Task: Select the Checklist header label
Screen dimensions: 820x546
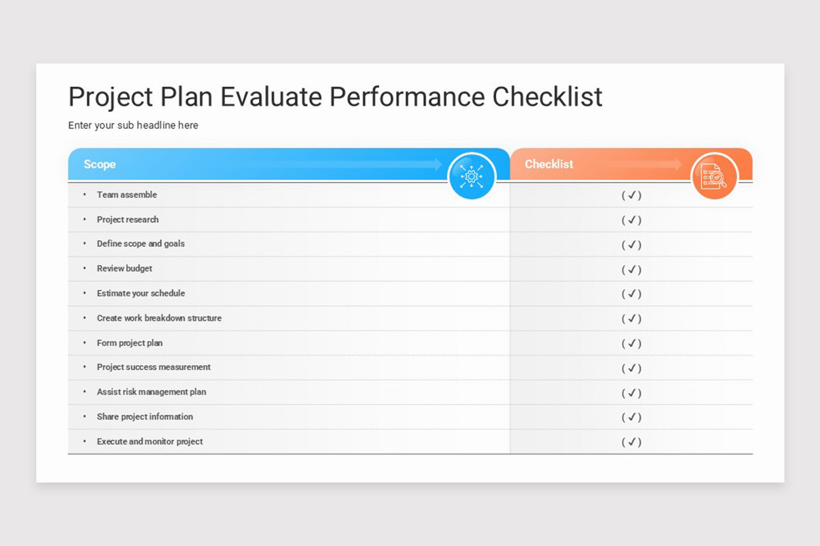Action: point(549,164)
